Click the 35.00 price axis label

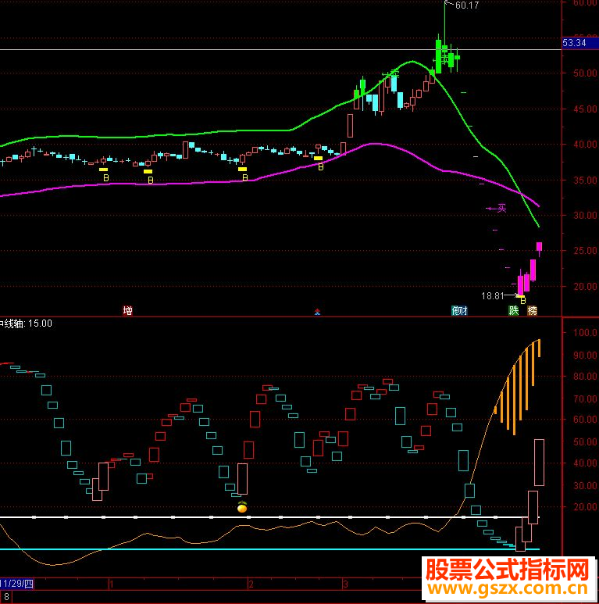click(x=584, y=180)
